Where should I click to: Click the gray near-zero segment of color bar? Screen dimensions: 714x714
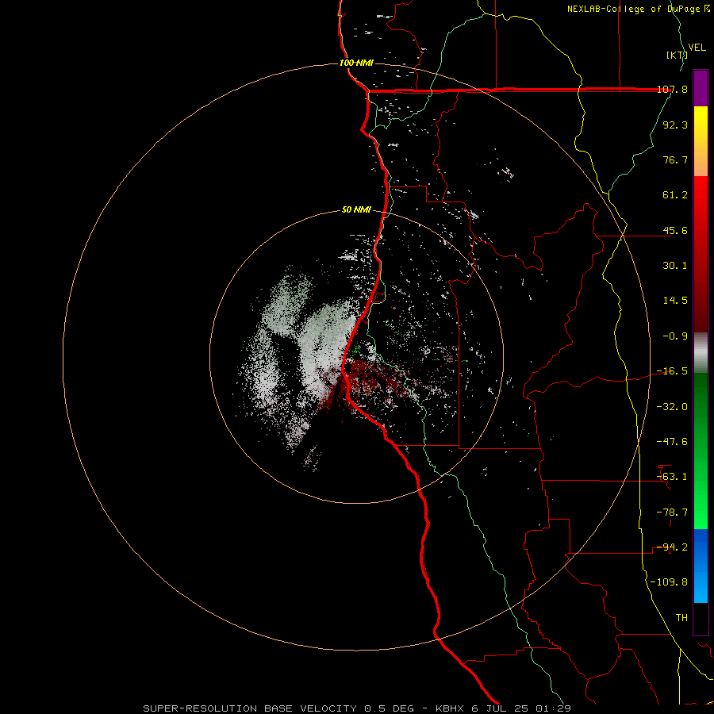click(x=701, y=353)
